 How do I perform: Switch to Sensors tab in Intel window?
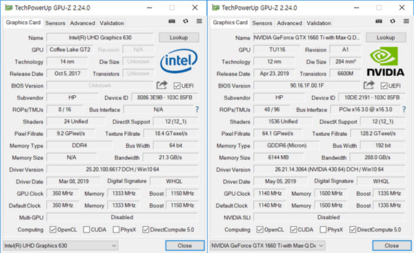(x=55, y=23)
